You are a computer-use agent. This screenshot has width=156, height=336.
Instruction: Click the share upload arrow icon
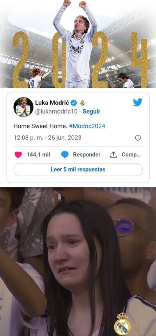113,155
